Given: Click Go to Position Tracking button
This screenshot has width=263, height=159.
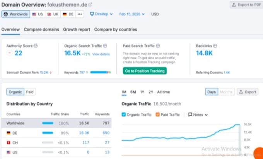Looking at the screenshot, I should 145,71.
